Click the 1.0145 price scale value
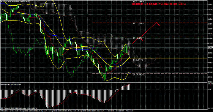The image size is (213, 112). 210,24
